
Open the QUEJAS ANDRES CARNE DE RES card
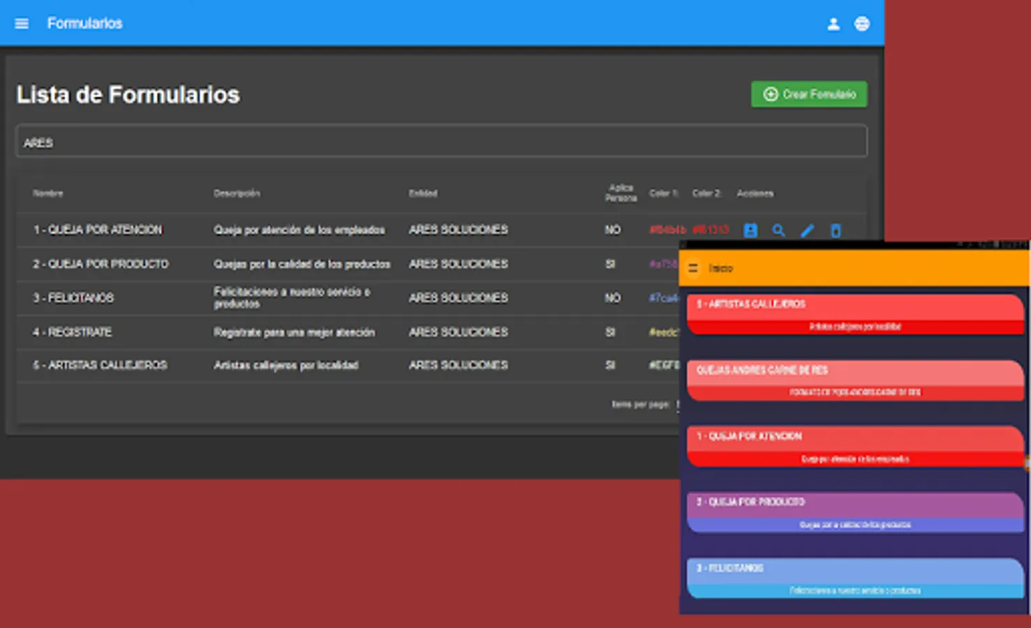click(855, 380)
